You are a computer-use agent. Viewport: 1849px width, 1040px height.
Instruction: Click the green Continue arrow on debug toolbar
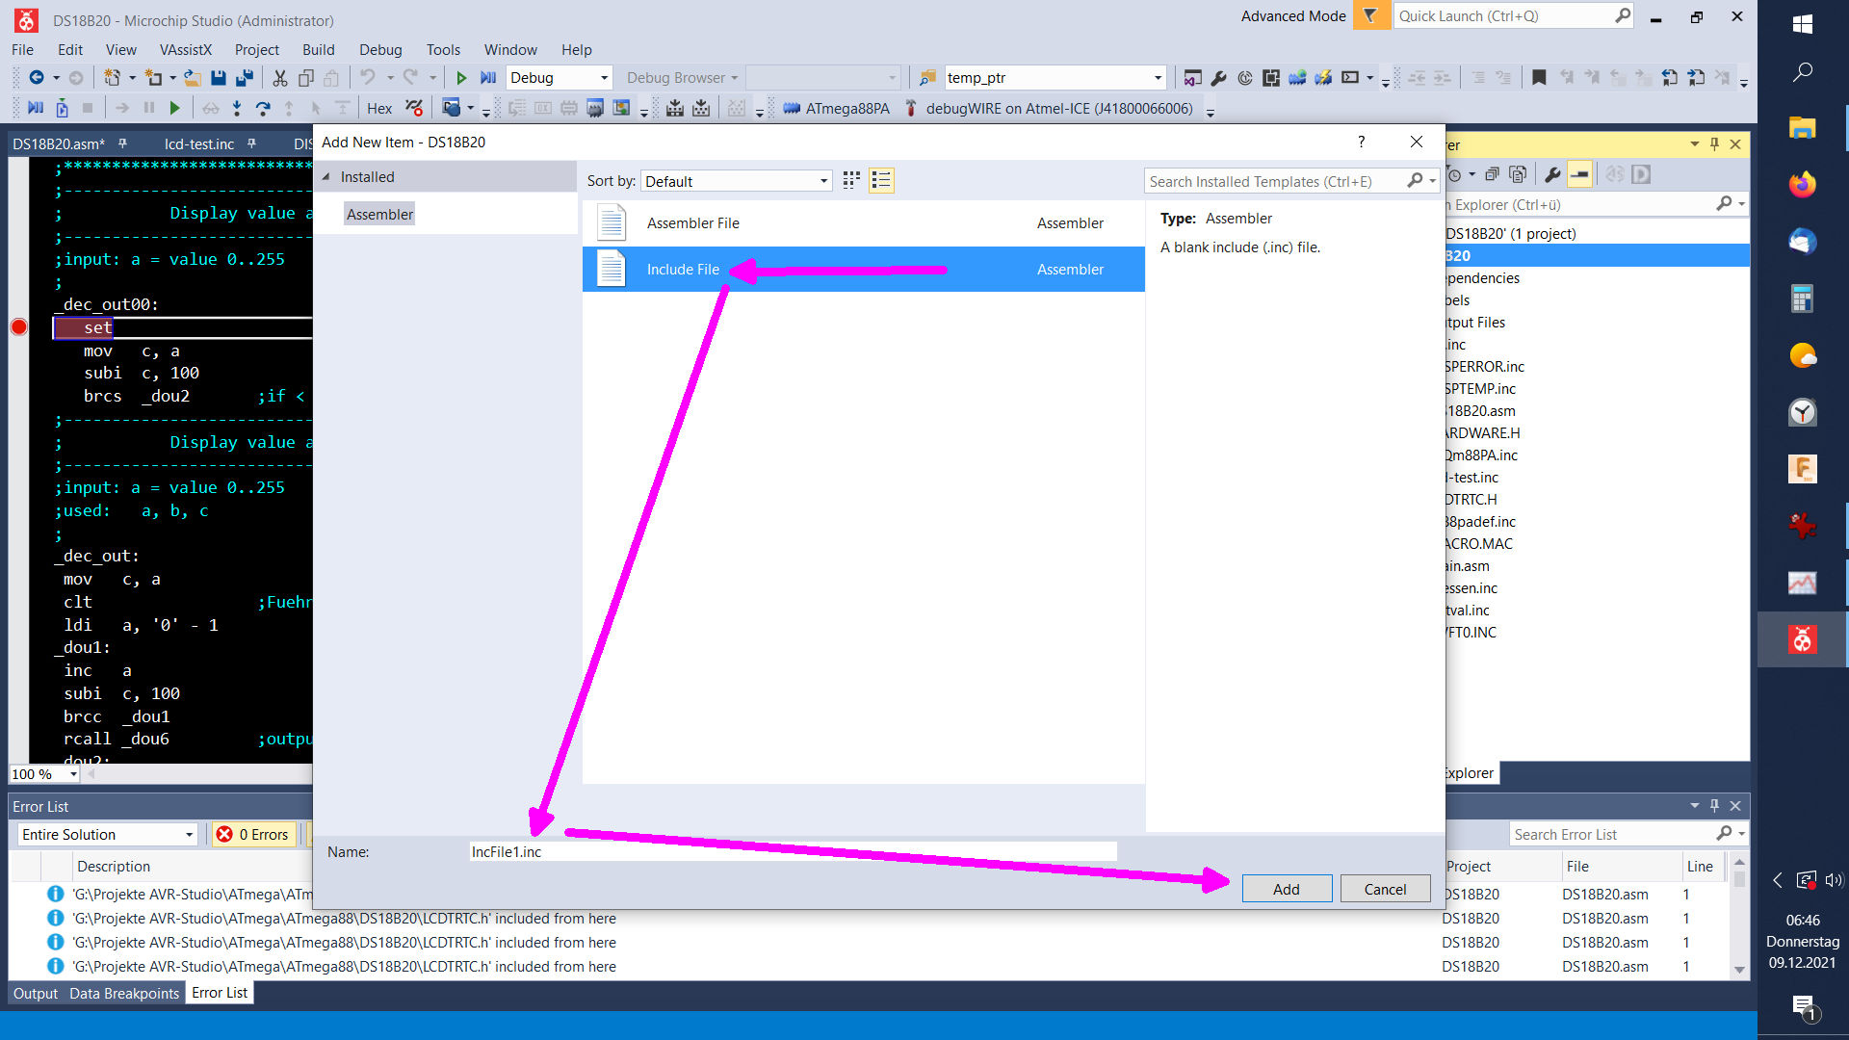[174, 109]
